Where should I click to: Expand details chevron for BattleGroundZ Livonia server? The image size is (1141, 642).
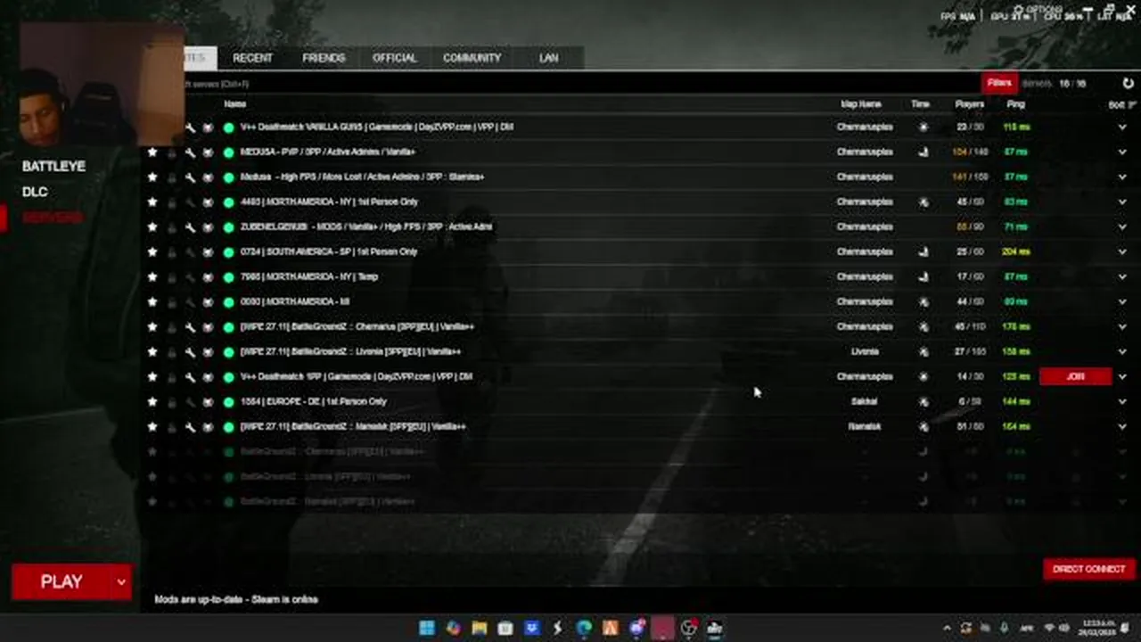coord(1122,352)
